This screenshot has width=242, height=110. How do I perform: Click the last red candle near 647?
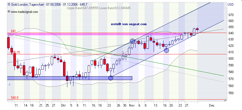197,29
